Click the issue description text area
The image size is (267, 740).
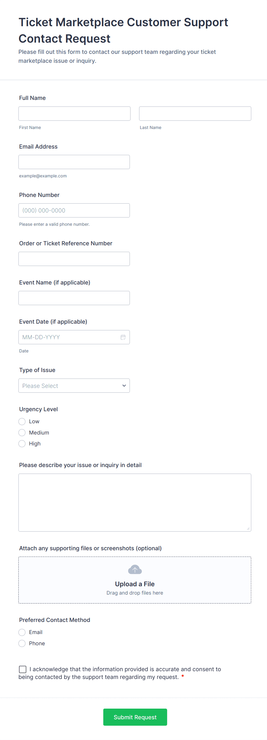pyautogui.click(x=135, y=502)
